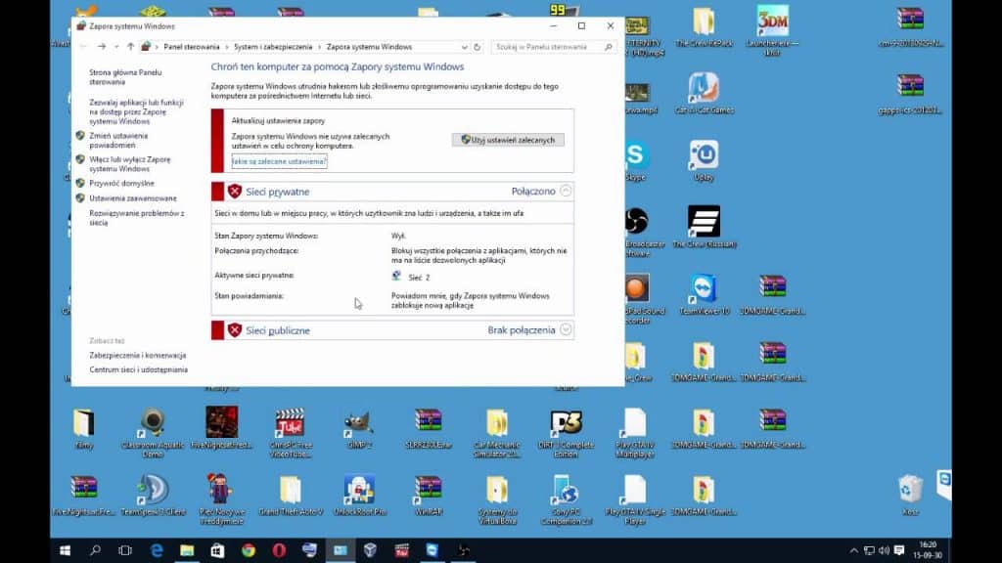This screenshot has height=563, width=1002.
Task: Click 'Użyj ustawień zalecanych' button
Action: [508, 140]
